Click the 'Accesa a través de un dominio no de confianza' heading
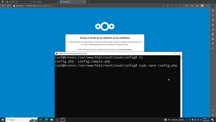216x122 pixels. (x=105, y=38)
